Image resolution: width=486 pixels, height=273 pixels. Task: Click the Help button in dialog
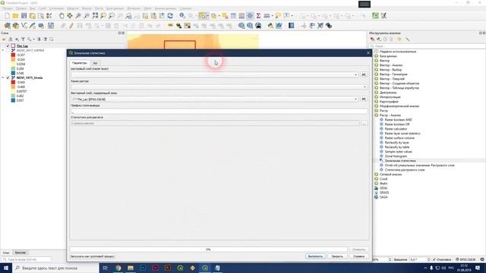(359, 256)
